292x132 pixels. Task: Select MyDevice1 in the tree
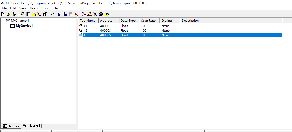point(24,26)
